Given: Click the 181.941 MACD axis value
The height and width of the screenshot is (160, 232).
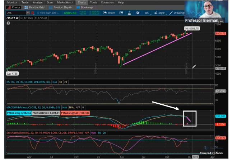Looking at the screenshot, I should (x=221, y=116).
